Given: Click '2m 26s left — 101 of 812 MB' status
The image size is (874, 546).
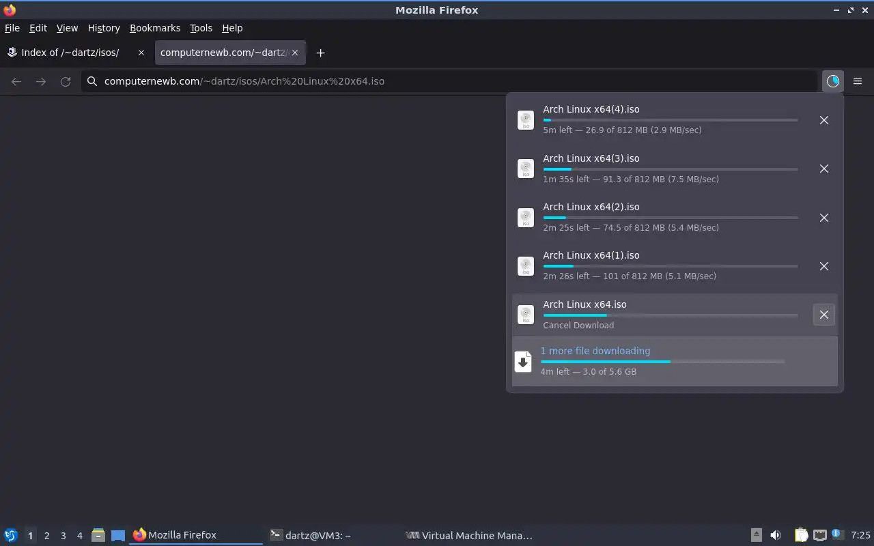Looking at the screenshot, I should click(x=630, y=276).
